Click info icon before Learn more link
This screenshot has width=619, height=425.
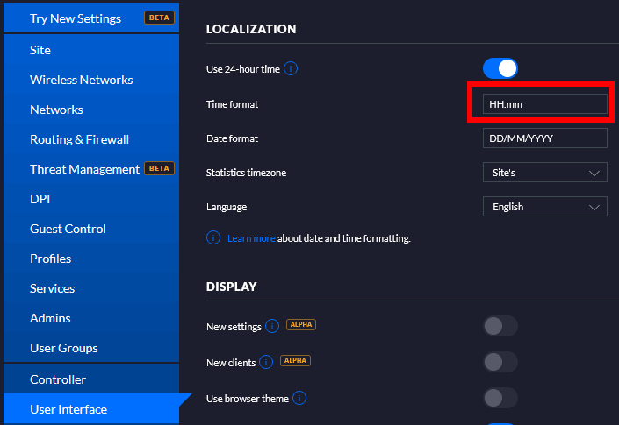213,237
